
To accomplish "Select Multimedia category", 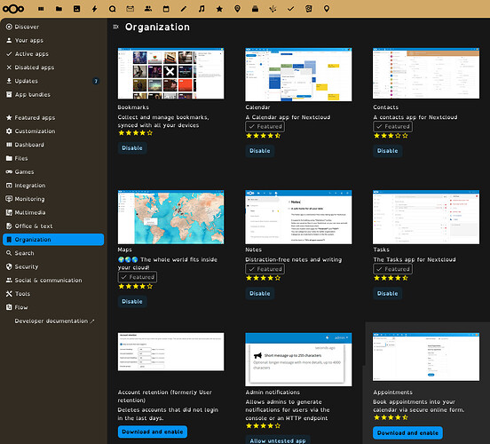I will pyautogui.click(x=53, y=212).
